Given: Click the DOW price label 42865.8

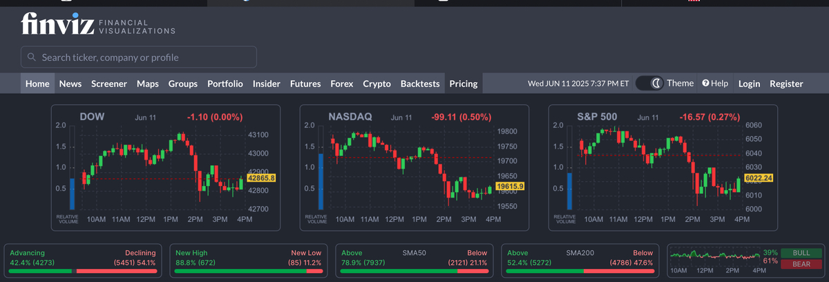Looking at the screenshot, I should coord(262,178).
